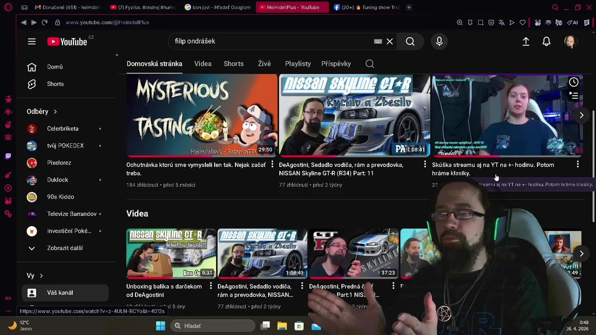Switch to the Shorts channel tab
This screenshot has height=335, width=596.
click(x=233, y=64)
